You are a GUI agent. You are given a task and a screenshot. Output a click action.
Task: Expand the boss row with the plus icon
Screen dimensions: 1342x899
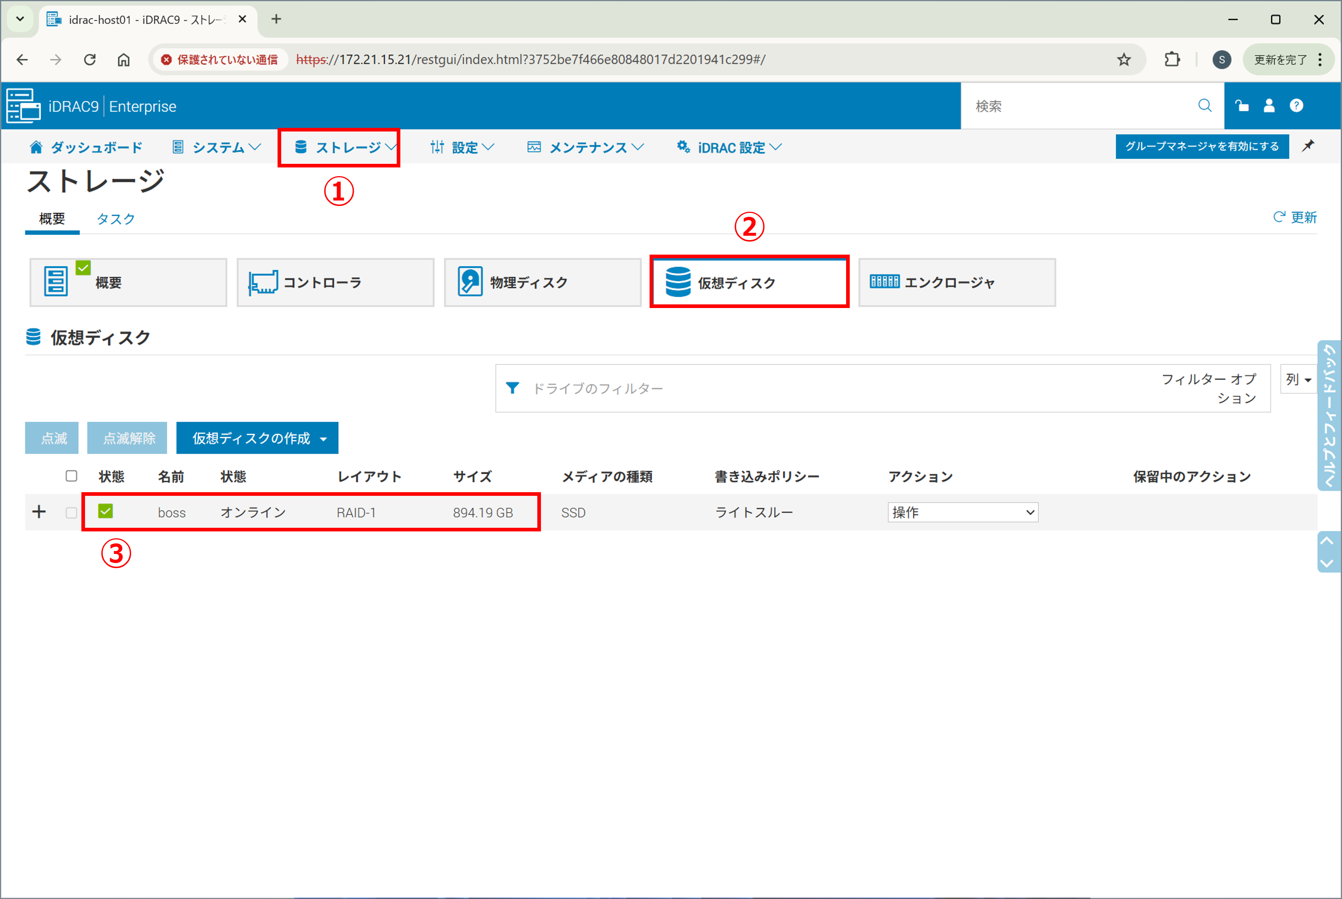click(39, 511)
